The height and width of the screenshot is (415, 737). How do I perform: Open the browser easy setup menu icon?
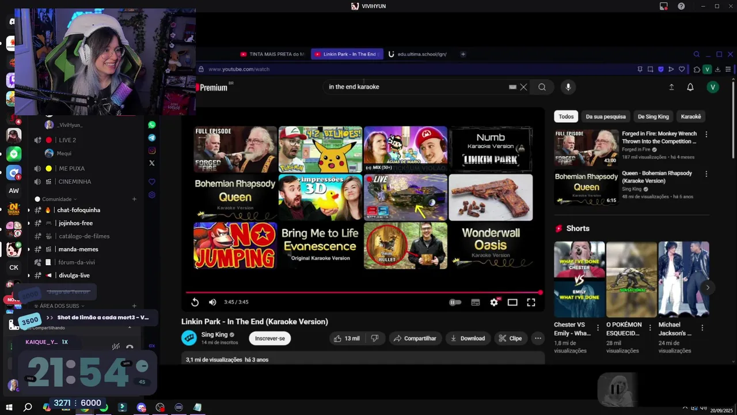[728, 69]
